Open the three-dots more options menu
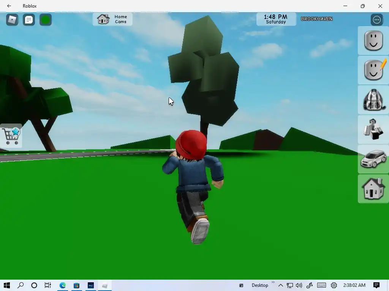Screen dimensions: 389x291 pyautogui.click(x=377, y=20)
